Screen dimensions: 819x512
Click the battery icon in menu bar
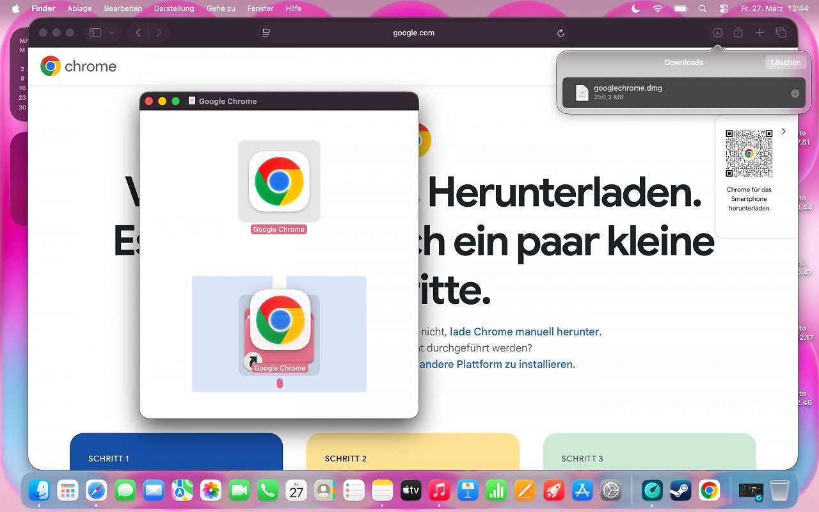[x=680, y=8]
